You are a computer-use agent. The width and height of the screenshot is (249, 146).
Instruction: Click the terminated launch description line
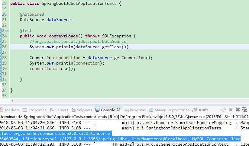click(124, 117)
